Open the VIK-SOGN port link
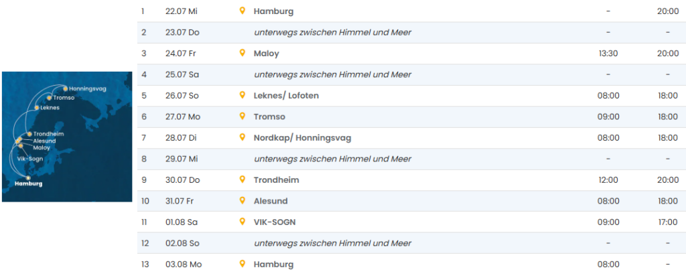 pos(275,222)
